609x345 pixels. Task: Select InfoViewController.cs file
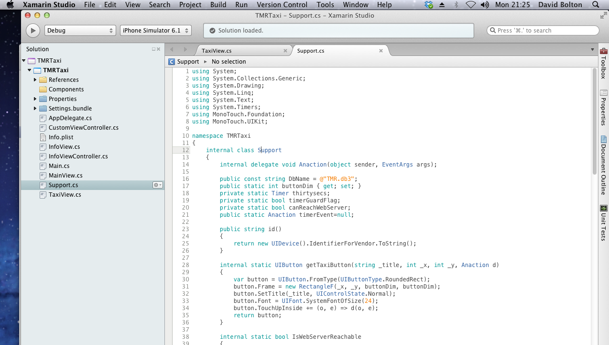[78, 156]
